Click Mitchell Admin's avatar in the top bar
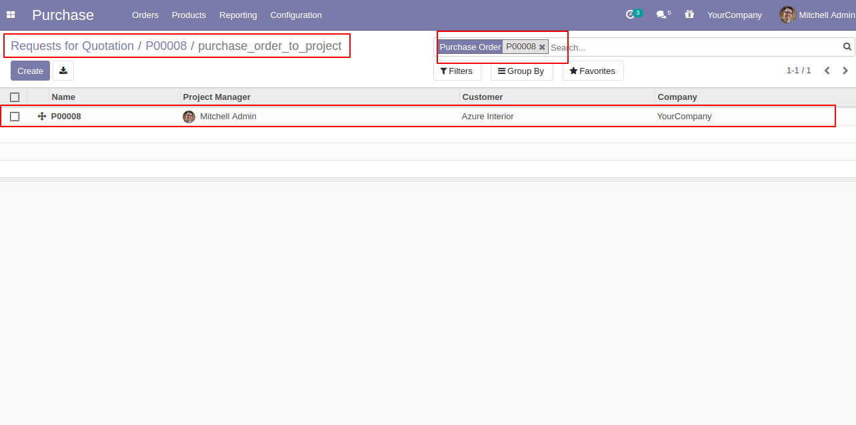Image resolution: width=856 pixels, height=425 pixels. [788, 15]
